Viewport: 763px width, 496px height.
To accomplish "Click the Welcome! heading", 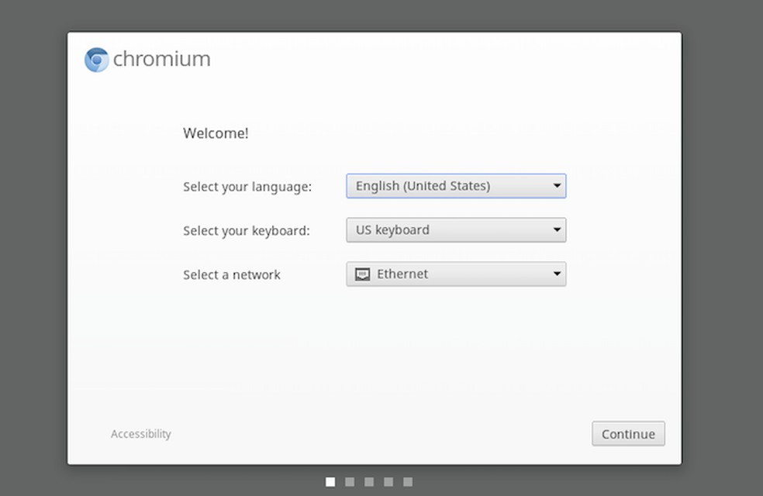I will (216, 133).
